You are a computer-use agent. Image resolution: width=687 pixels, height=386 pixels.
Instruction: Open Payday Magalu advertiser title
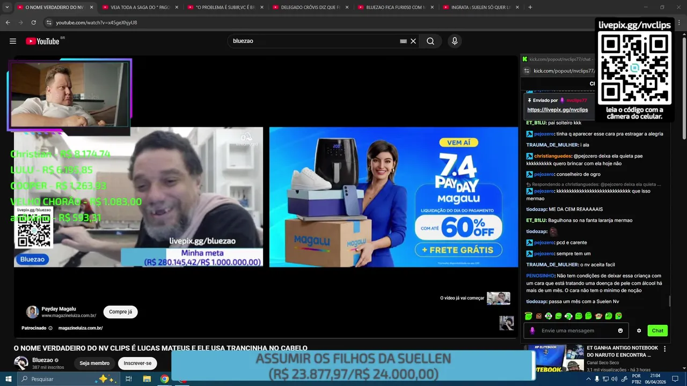pos(59,309)
